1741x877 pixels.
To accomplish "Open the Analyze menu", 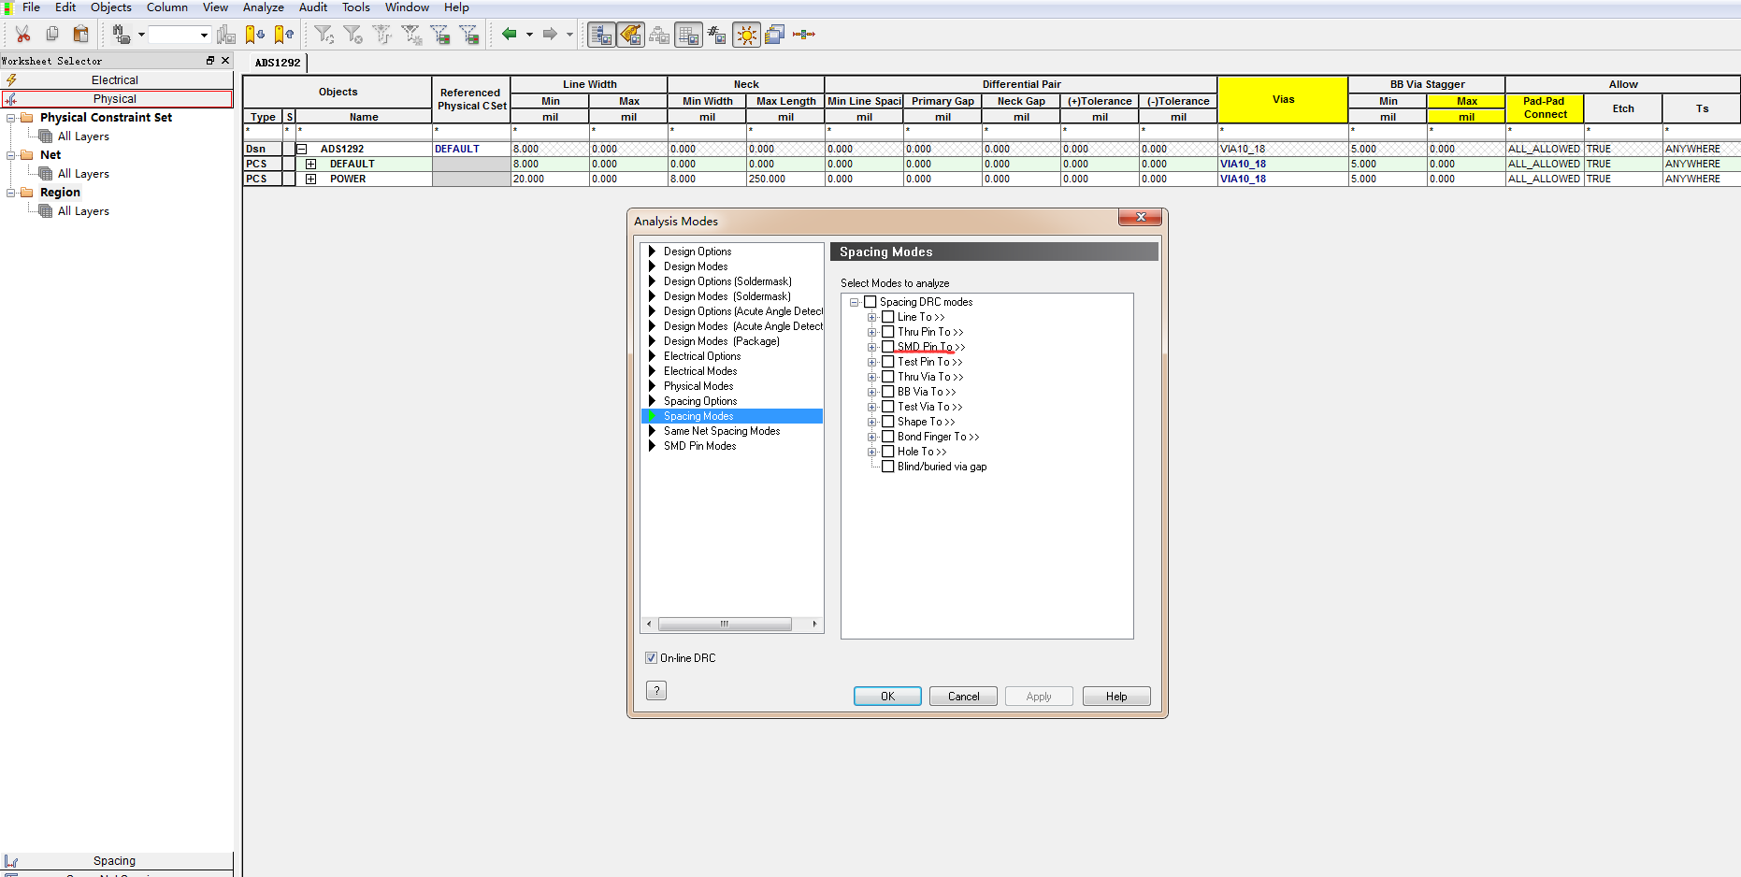I will tap(263, 7).
